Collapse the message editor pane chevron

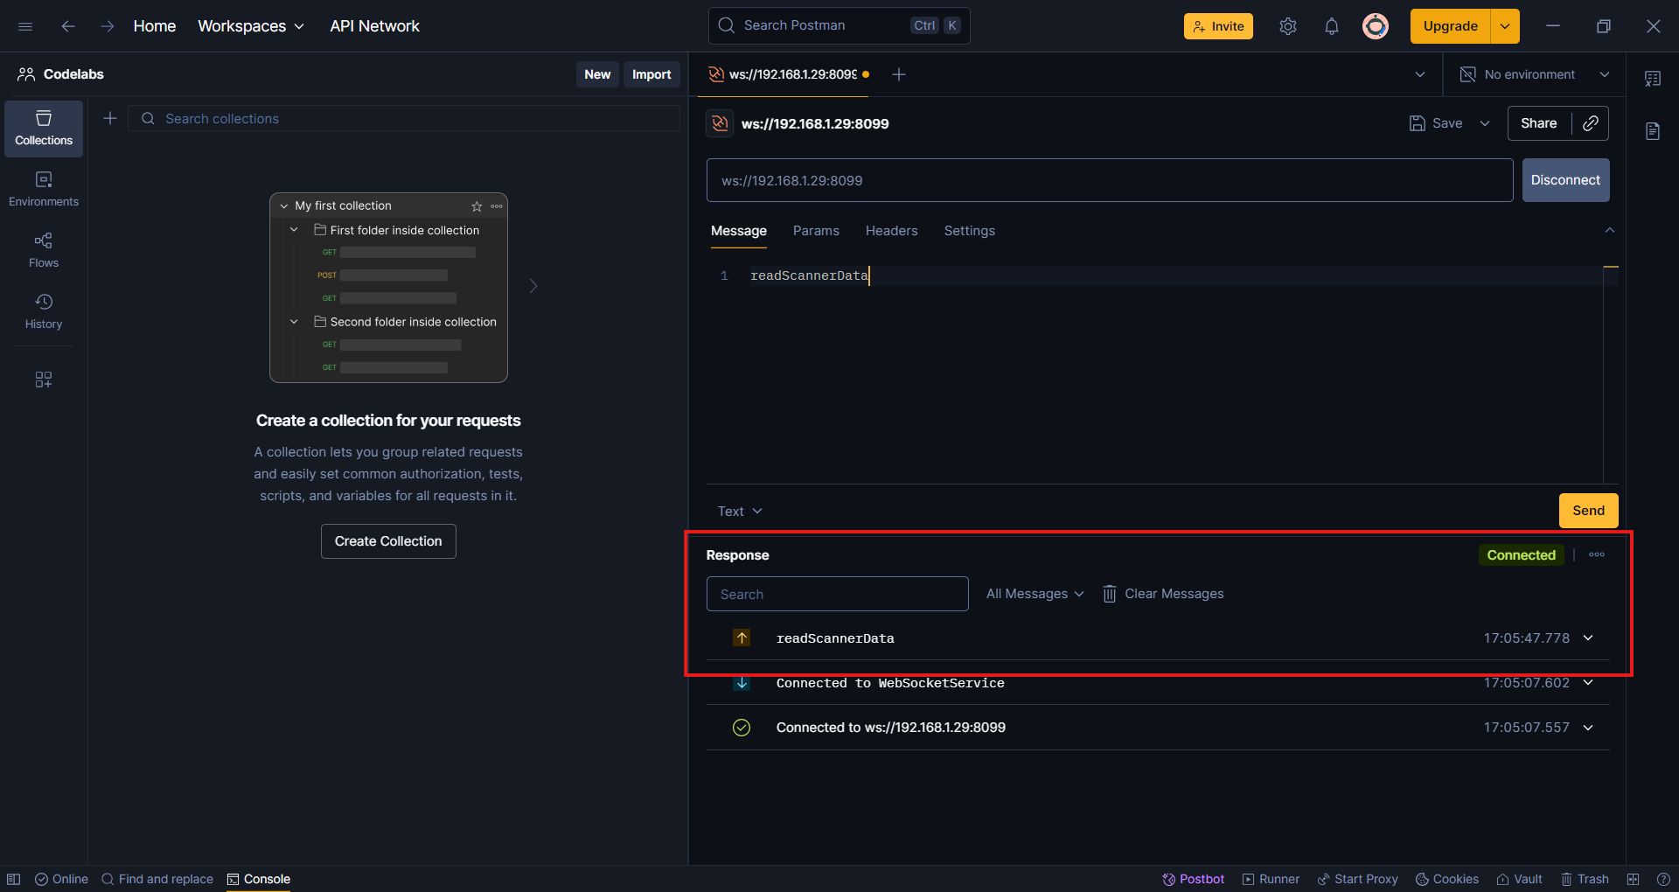tap(1609, 230)
